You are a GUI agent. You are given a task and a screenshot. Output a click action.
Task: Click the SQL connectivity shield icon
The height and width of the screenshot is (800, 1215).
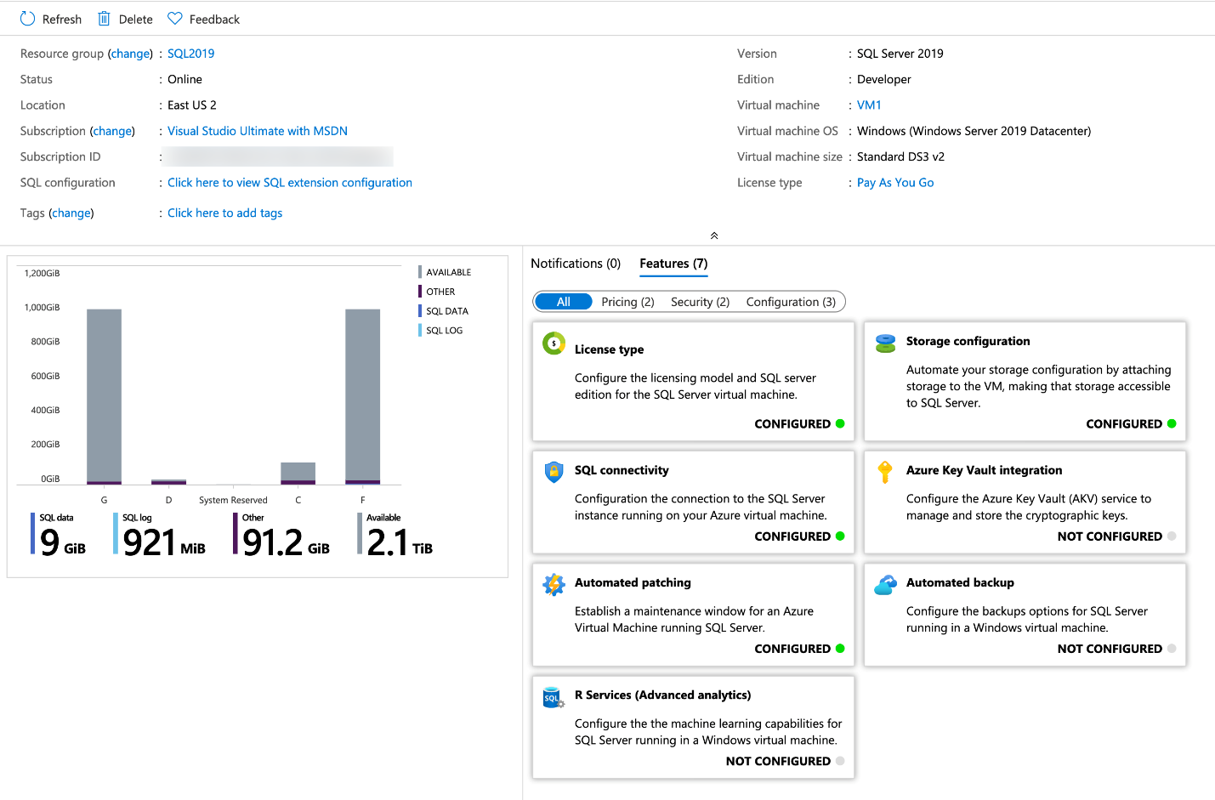pyautogui.click(x=554, y=472)
